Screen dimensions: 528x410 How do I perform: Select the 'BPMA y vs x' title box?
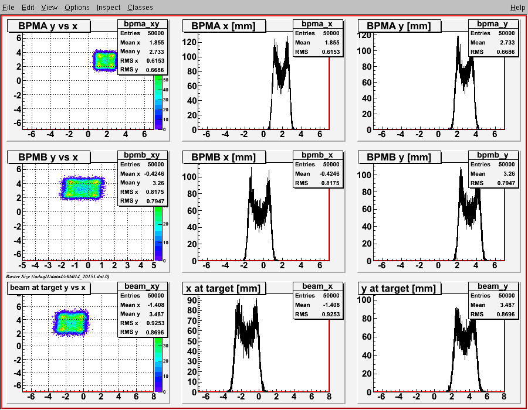coord(49,26)
